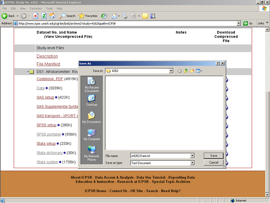
Task: Open the ICPSR Home footer link
Action: pyautogui.click(x=95, y=191)
